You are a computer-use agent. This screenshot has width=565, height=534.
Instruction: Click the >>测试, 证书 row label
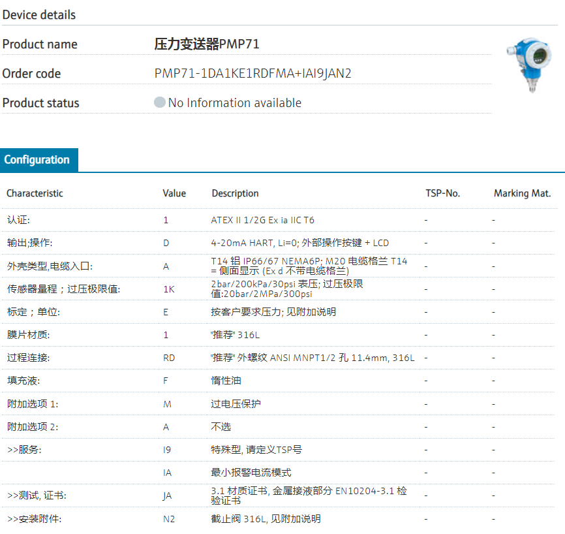[x=37, y=495]
